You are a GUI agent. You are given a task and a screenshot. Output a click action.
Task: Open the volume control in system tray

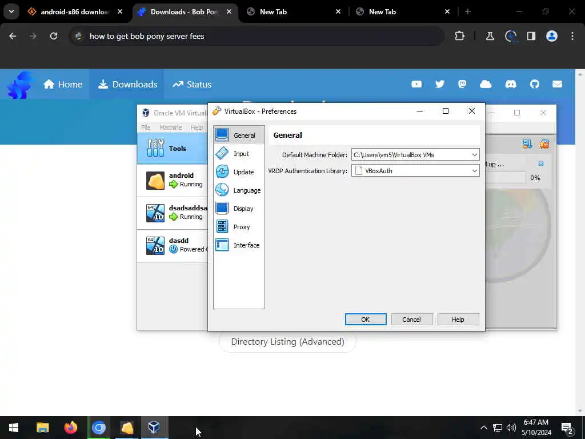tap(511, 428)
